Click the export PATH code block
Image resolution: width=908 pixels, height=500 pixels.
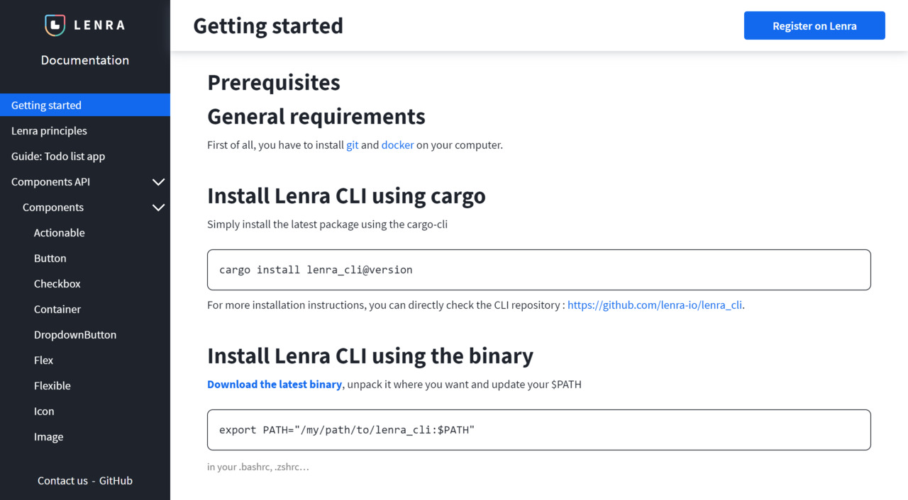[539, 430]
